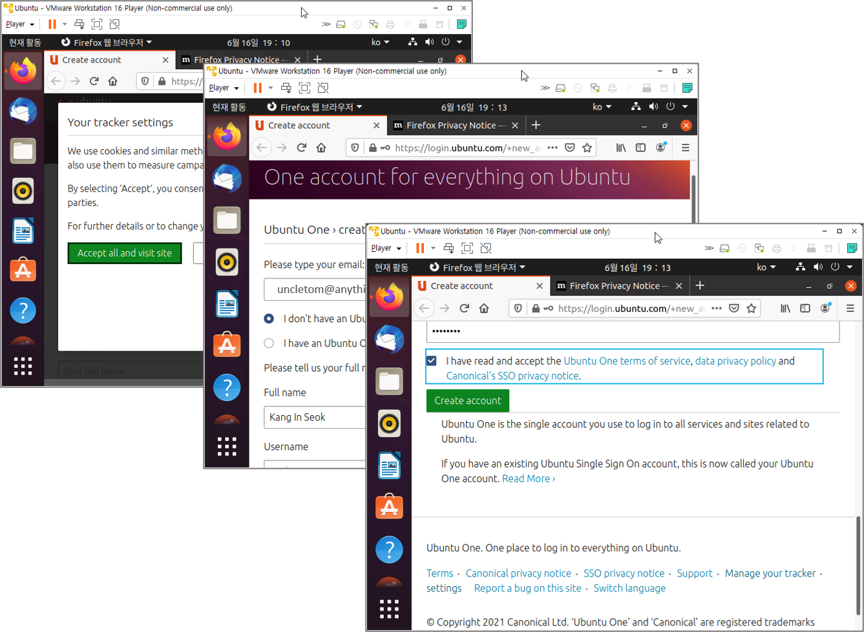The height and width of the screenshot is (632, 864).
Task: Select "I have an Ubuntu One" radio option
Action: point(269,343)
